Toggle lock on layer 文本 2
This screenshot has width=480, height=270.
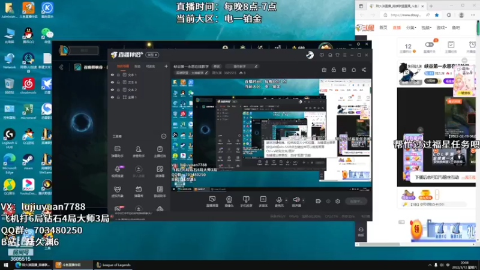118,89
